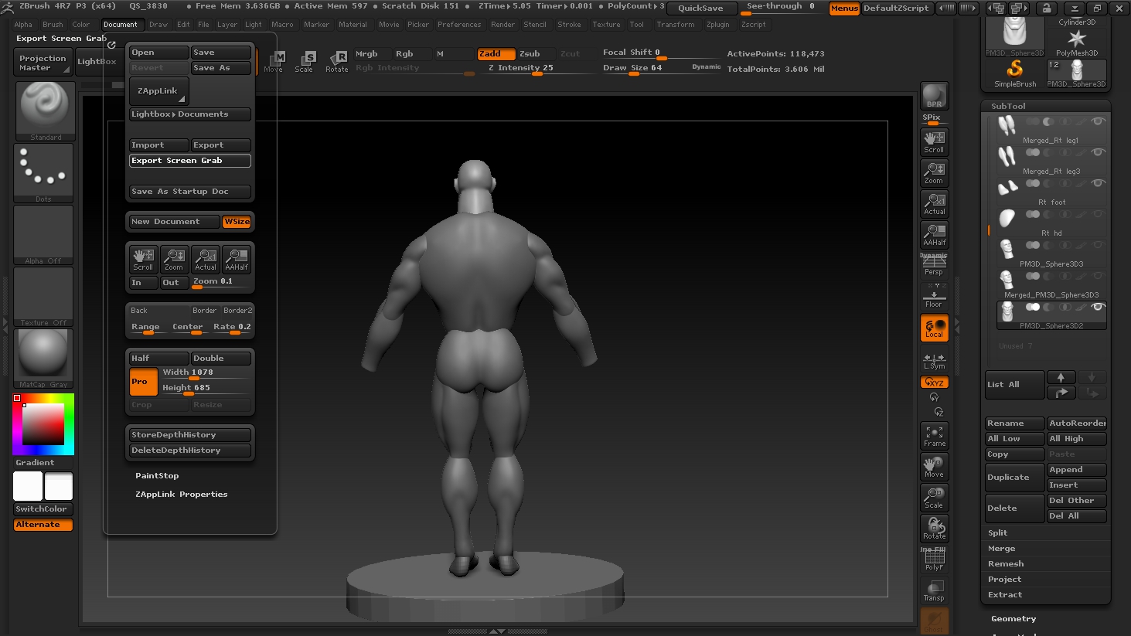The height and width of the screenshot is (636, 1131).
Task: Open LightBox button at top left
Action: [x=97, y=62]
